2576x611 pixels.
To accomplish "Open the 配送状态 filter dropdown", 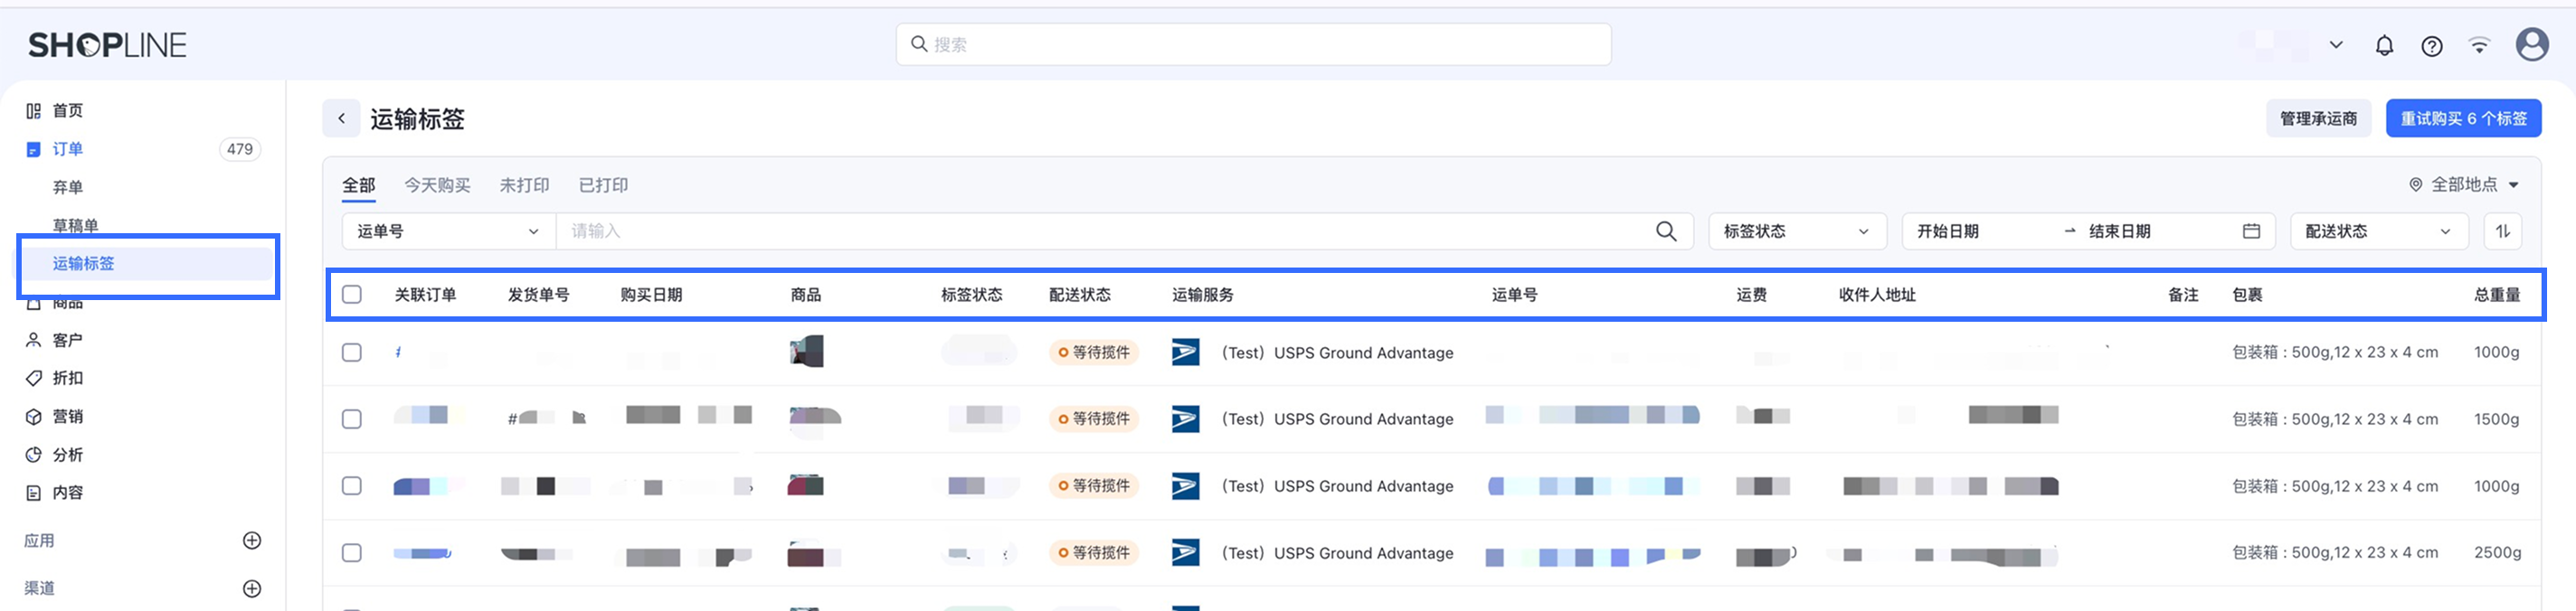I will [2378, 231].
